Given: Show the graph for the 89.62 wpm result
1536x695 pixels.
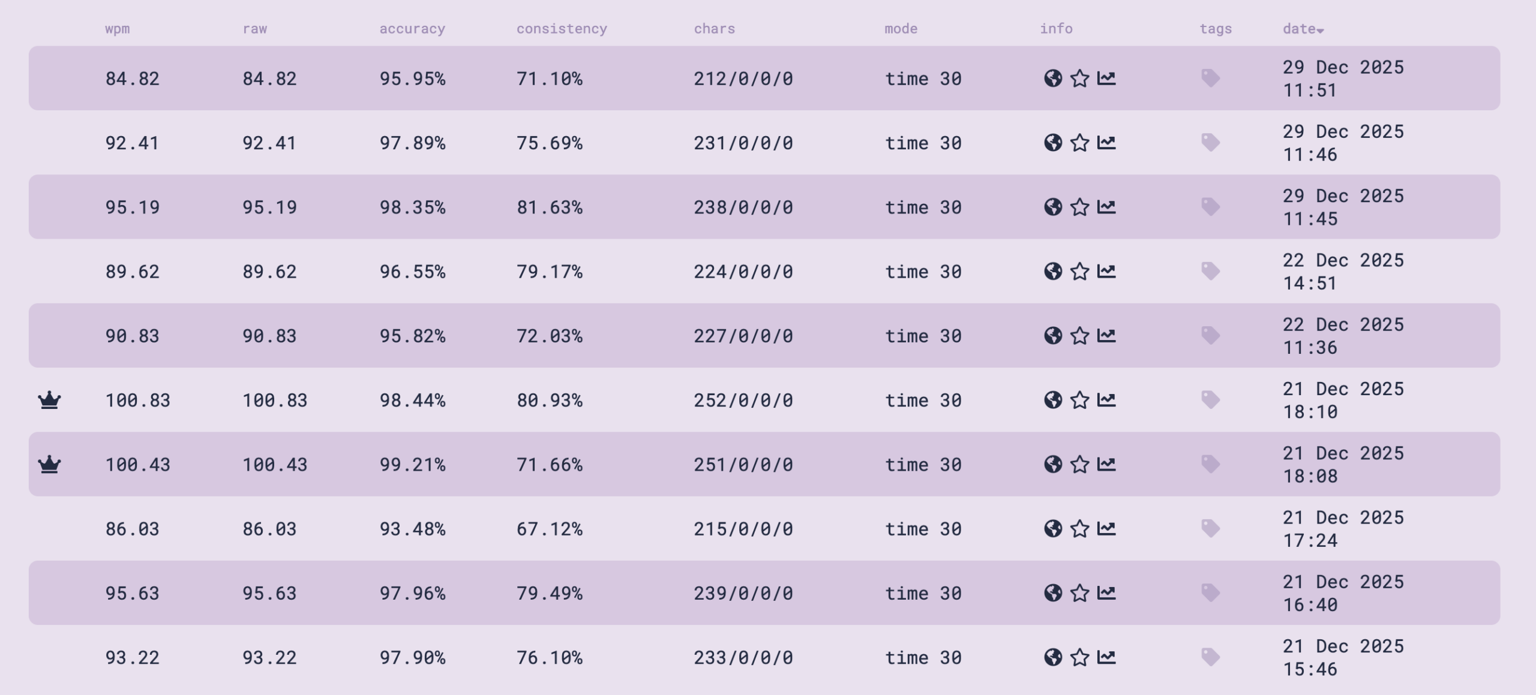Looking at the screenshot, I should point(1106,272).
